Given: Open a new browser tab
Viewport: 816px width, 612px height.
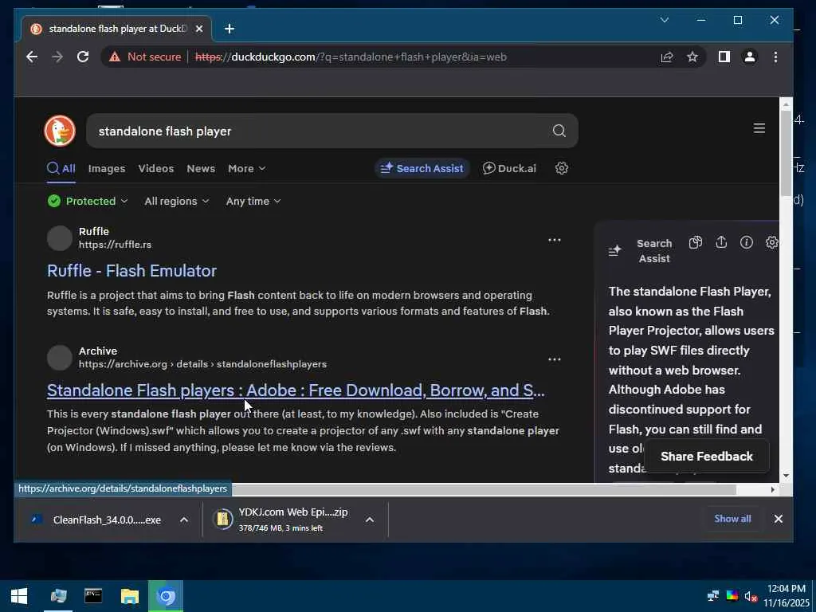Looking at the screenshot, I should click(229, 29).
